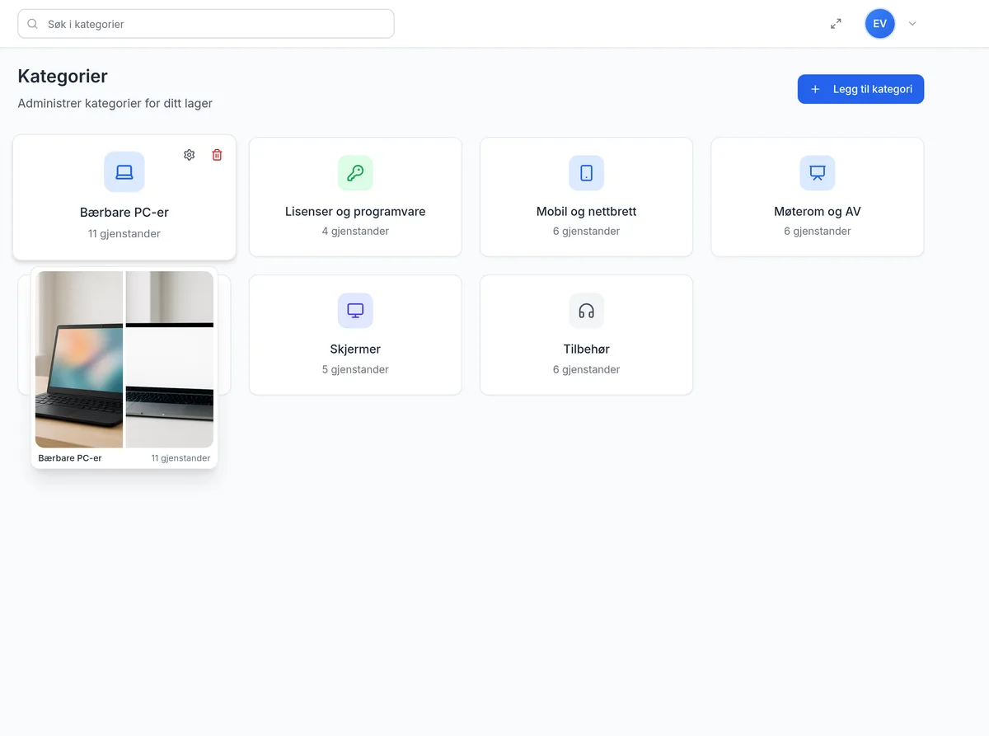Click the monitor icon for Skjermer
The image size is (989, 736).
tap(355, 311)
